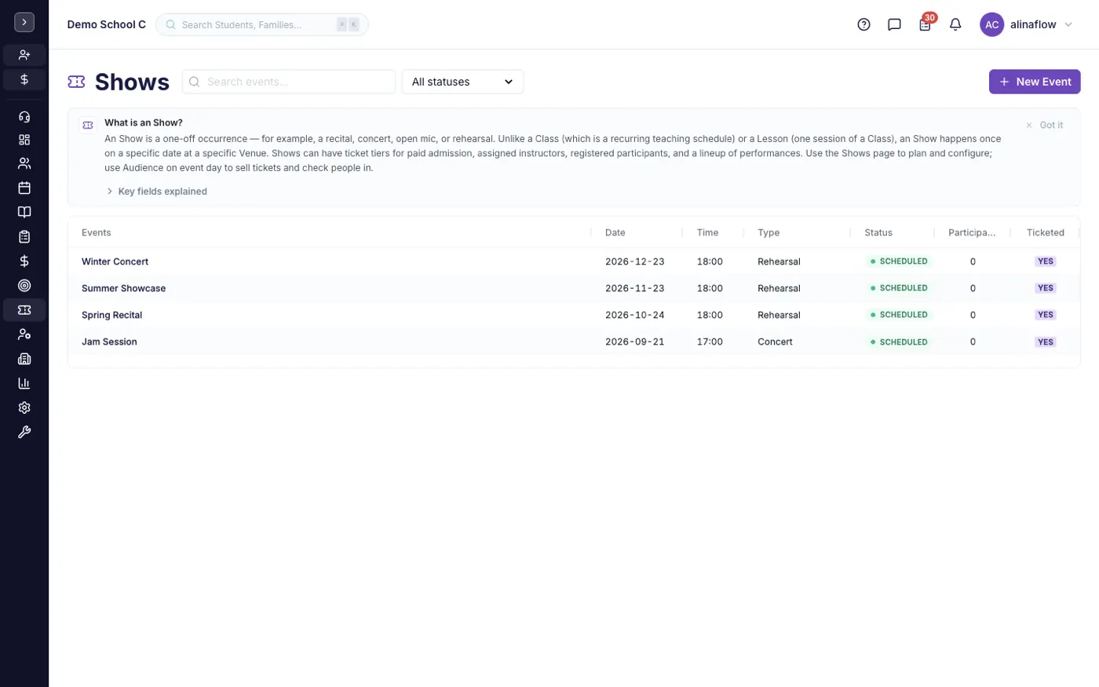Click the Demo School C title

tap(107, 24)
